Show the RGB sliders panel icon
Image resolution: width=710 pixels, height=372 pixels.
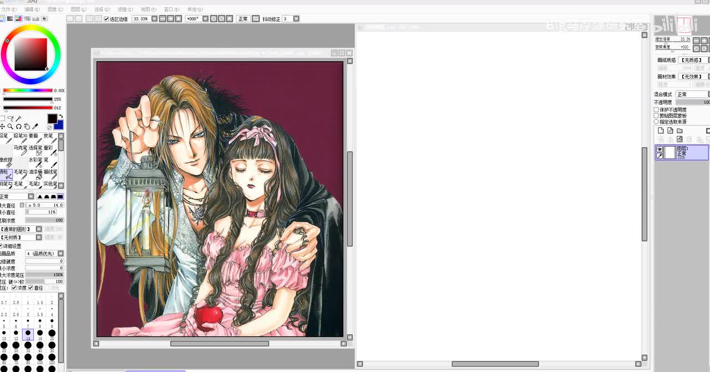click(10, 19)
